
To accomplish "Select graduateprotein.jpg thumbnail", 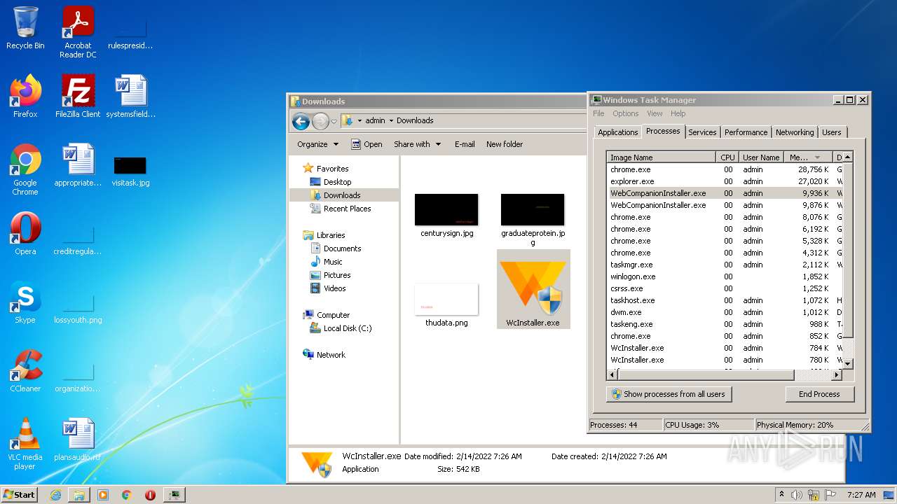I will (533, 220).
